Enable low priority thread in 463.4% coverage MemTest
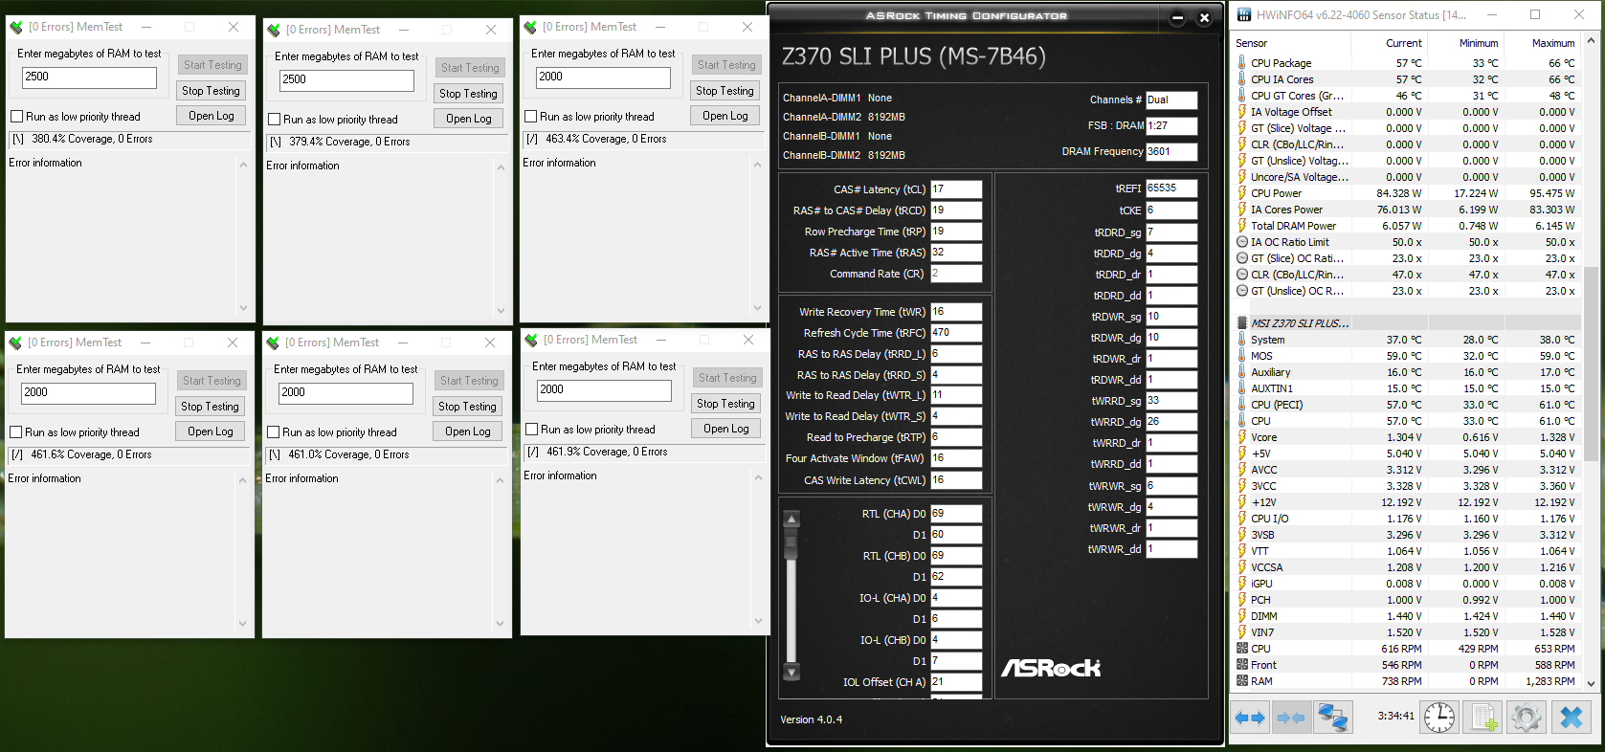The width and height of the screenshot is (1605, 752). [530, 117]
